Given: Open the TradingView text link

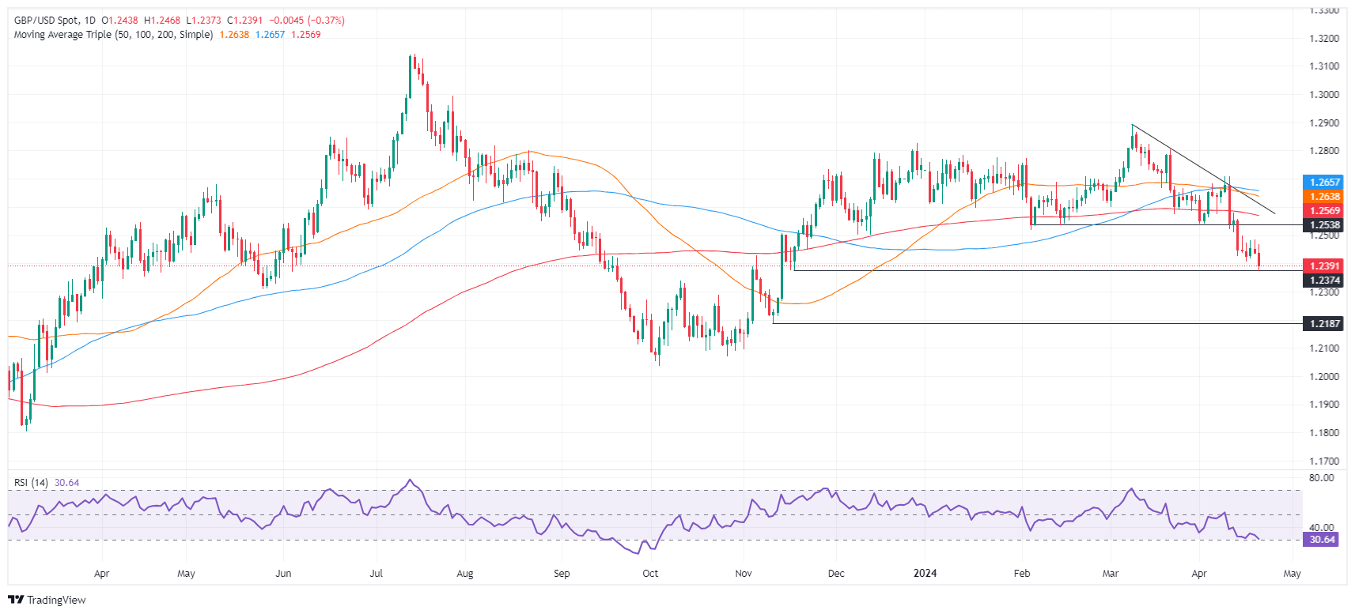Looking at the screenshot, I should (56, 600).
